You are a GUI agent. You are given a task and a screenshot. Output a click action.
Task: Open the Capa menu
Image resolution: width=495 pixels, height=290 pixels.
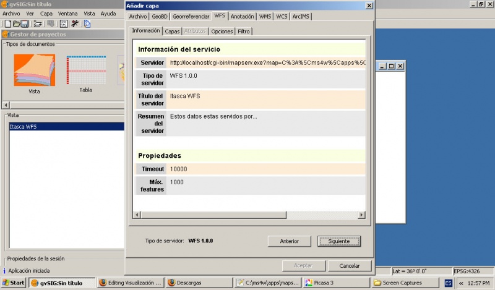[46, 13]
